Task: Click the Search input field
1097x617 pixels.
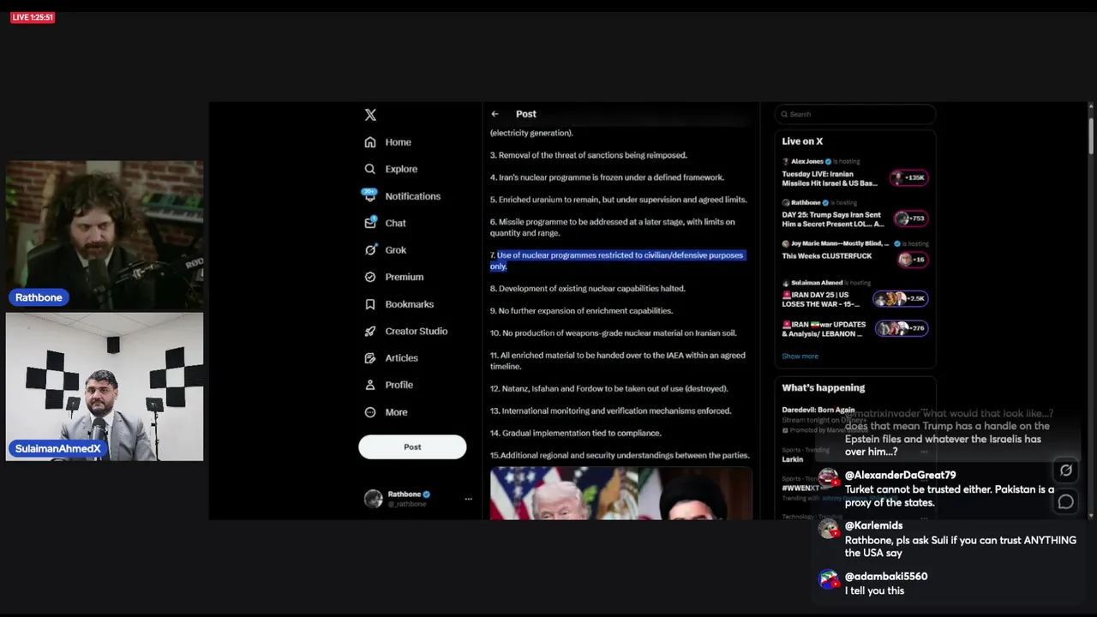Action: pos(855,114)
